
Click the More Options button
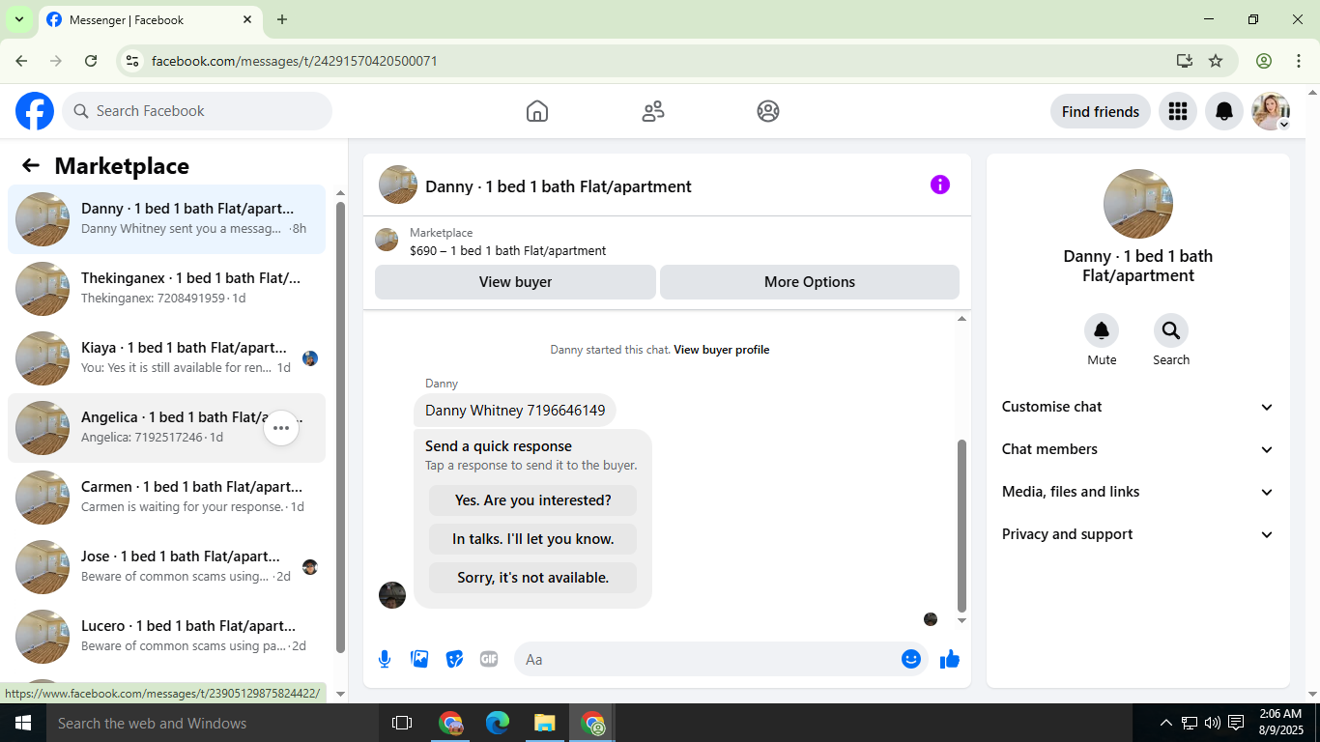pyautogui.click(x=810, y=282)
